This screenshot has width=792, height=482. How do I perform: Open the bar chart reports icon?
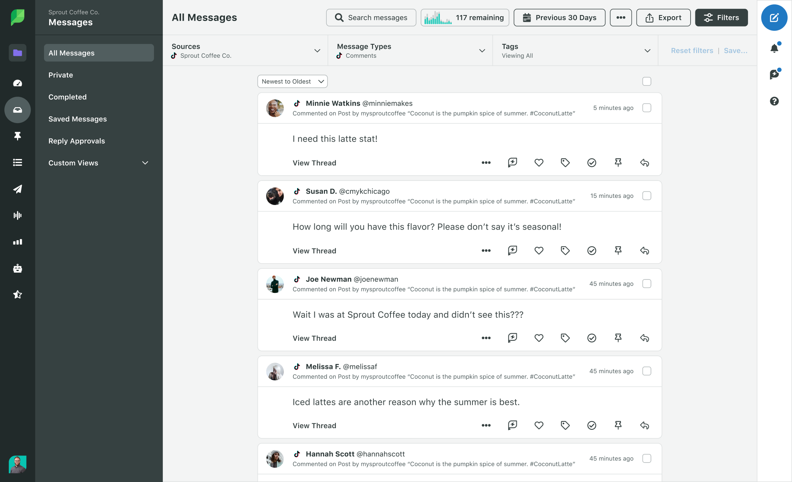tap(17, 242)
